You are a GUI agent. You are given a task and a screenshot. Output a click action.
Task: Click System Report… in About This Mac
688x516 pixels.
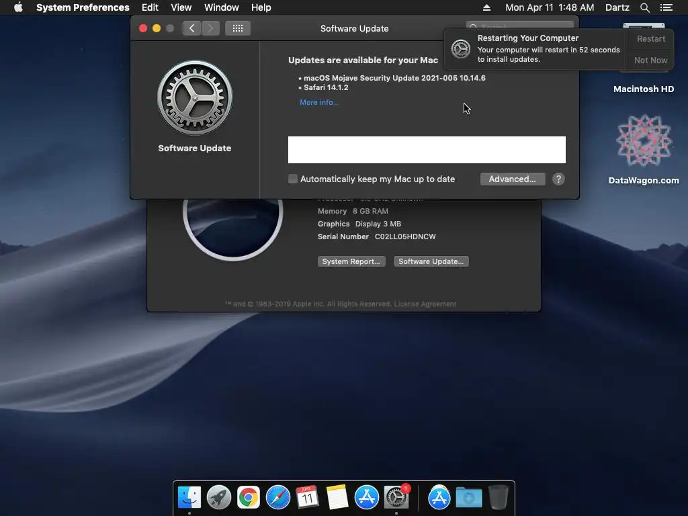point(351,261)
